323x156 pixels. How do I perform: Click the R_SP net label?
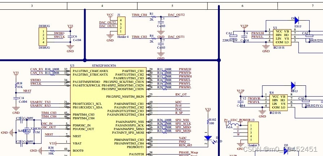click(x=179, y=113)
